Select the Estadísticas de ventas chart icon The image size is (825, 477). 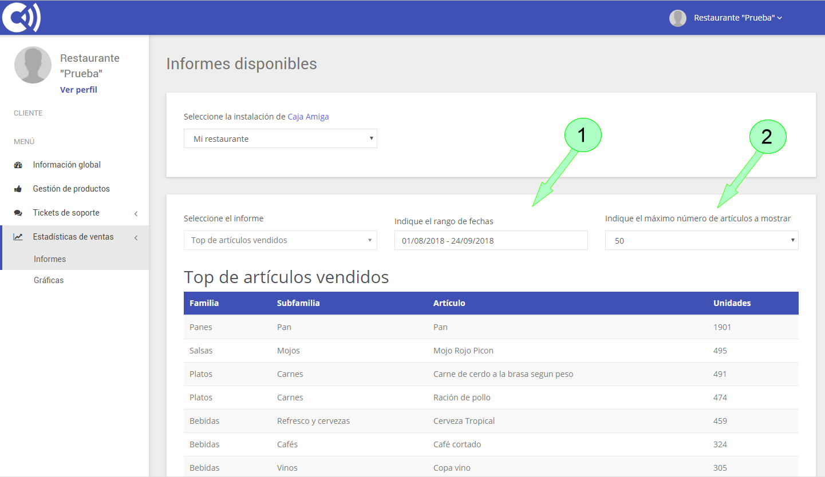tap(18, 236)
